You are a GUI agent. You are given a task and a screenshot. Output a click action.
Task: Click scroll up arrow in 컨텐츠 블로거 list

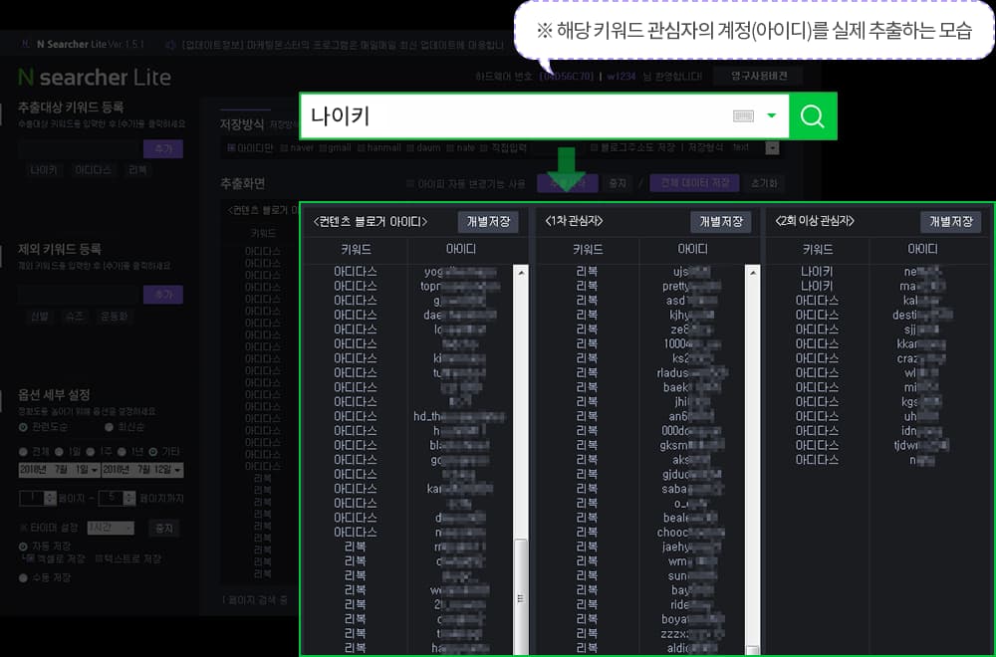tap(521, 273)
